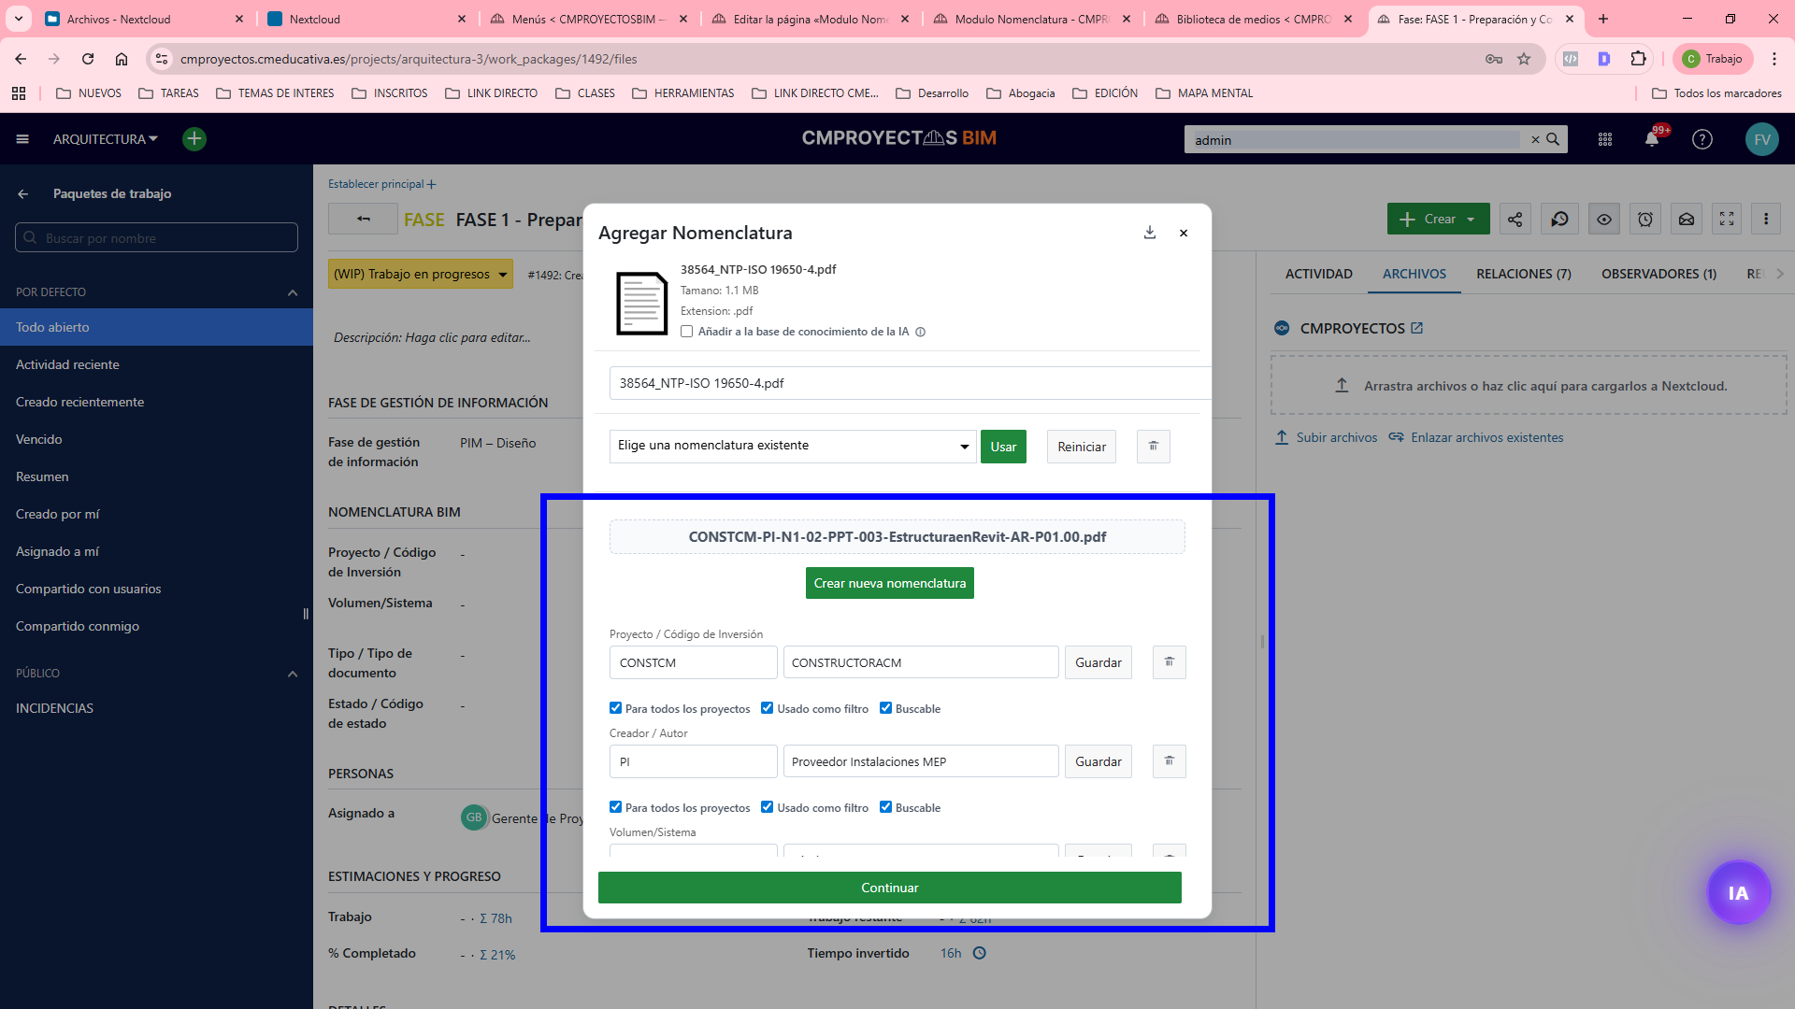Click Crear nueva nomenclatura button
Screen dimensions: 1795x1009
[889, 583]
